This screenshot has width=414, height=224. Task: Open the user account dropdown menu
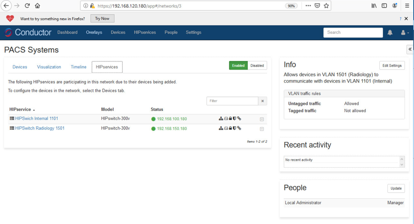404,33
